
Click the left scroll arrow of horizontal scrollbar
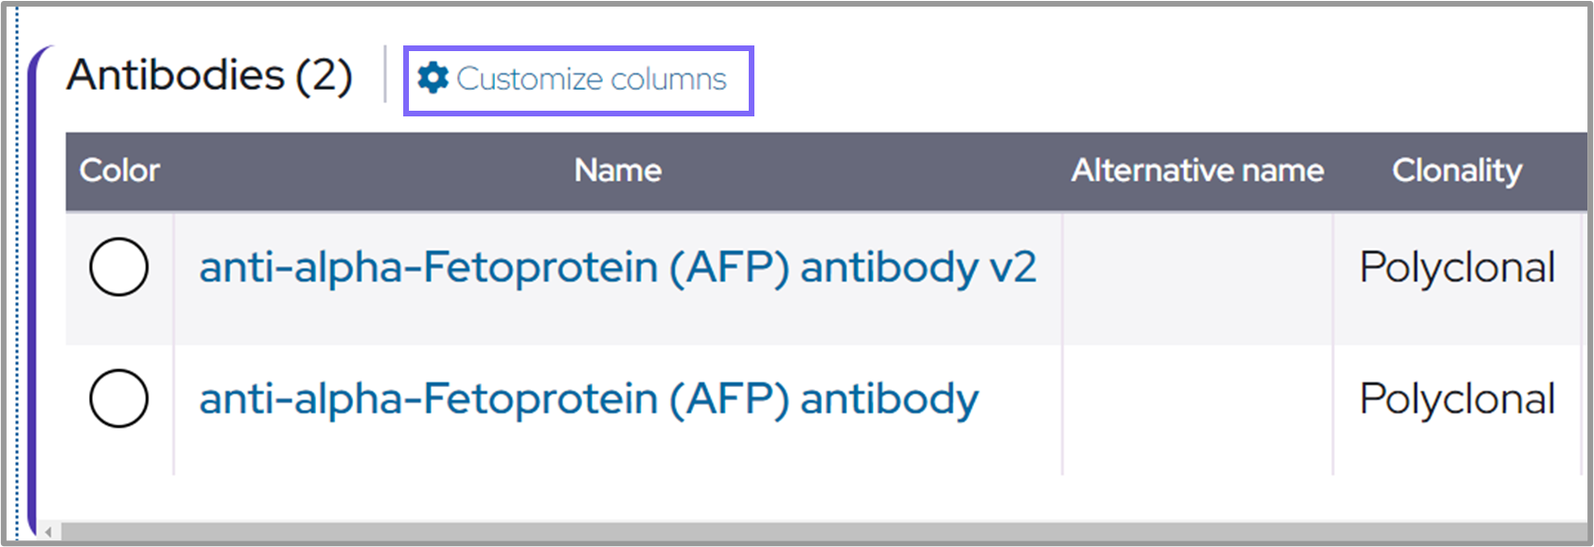pyautogui.click(x=48, y=532)
